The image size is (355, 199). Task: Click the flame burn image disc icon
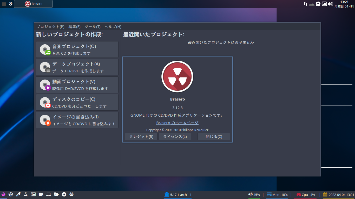(45, 120)
